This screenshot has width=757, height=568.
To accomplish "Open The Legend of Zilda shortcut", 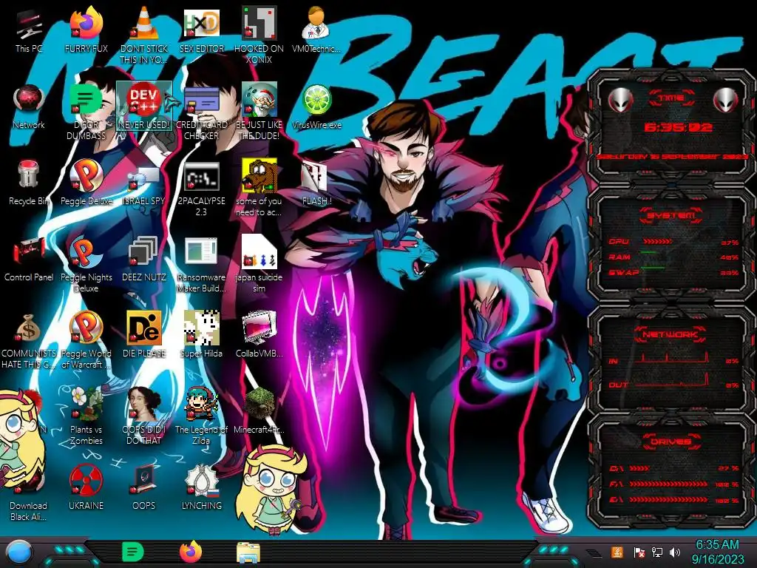I will coord(201,416).
